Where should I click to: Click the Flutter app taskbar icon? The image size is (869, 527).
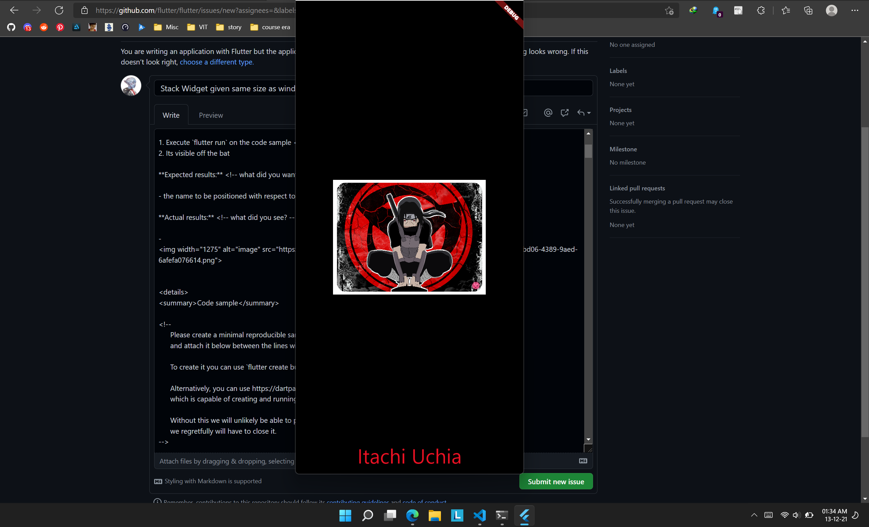click(x=524, y=515)
